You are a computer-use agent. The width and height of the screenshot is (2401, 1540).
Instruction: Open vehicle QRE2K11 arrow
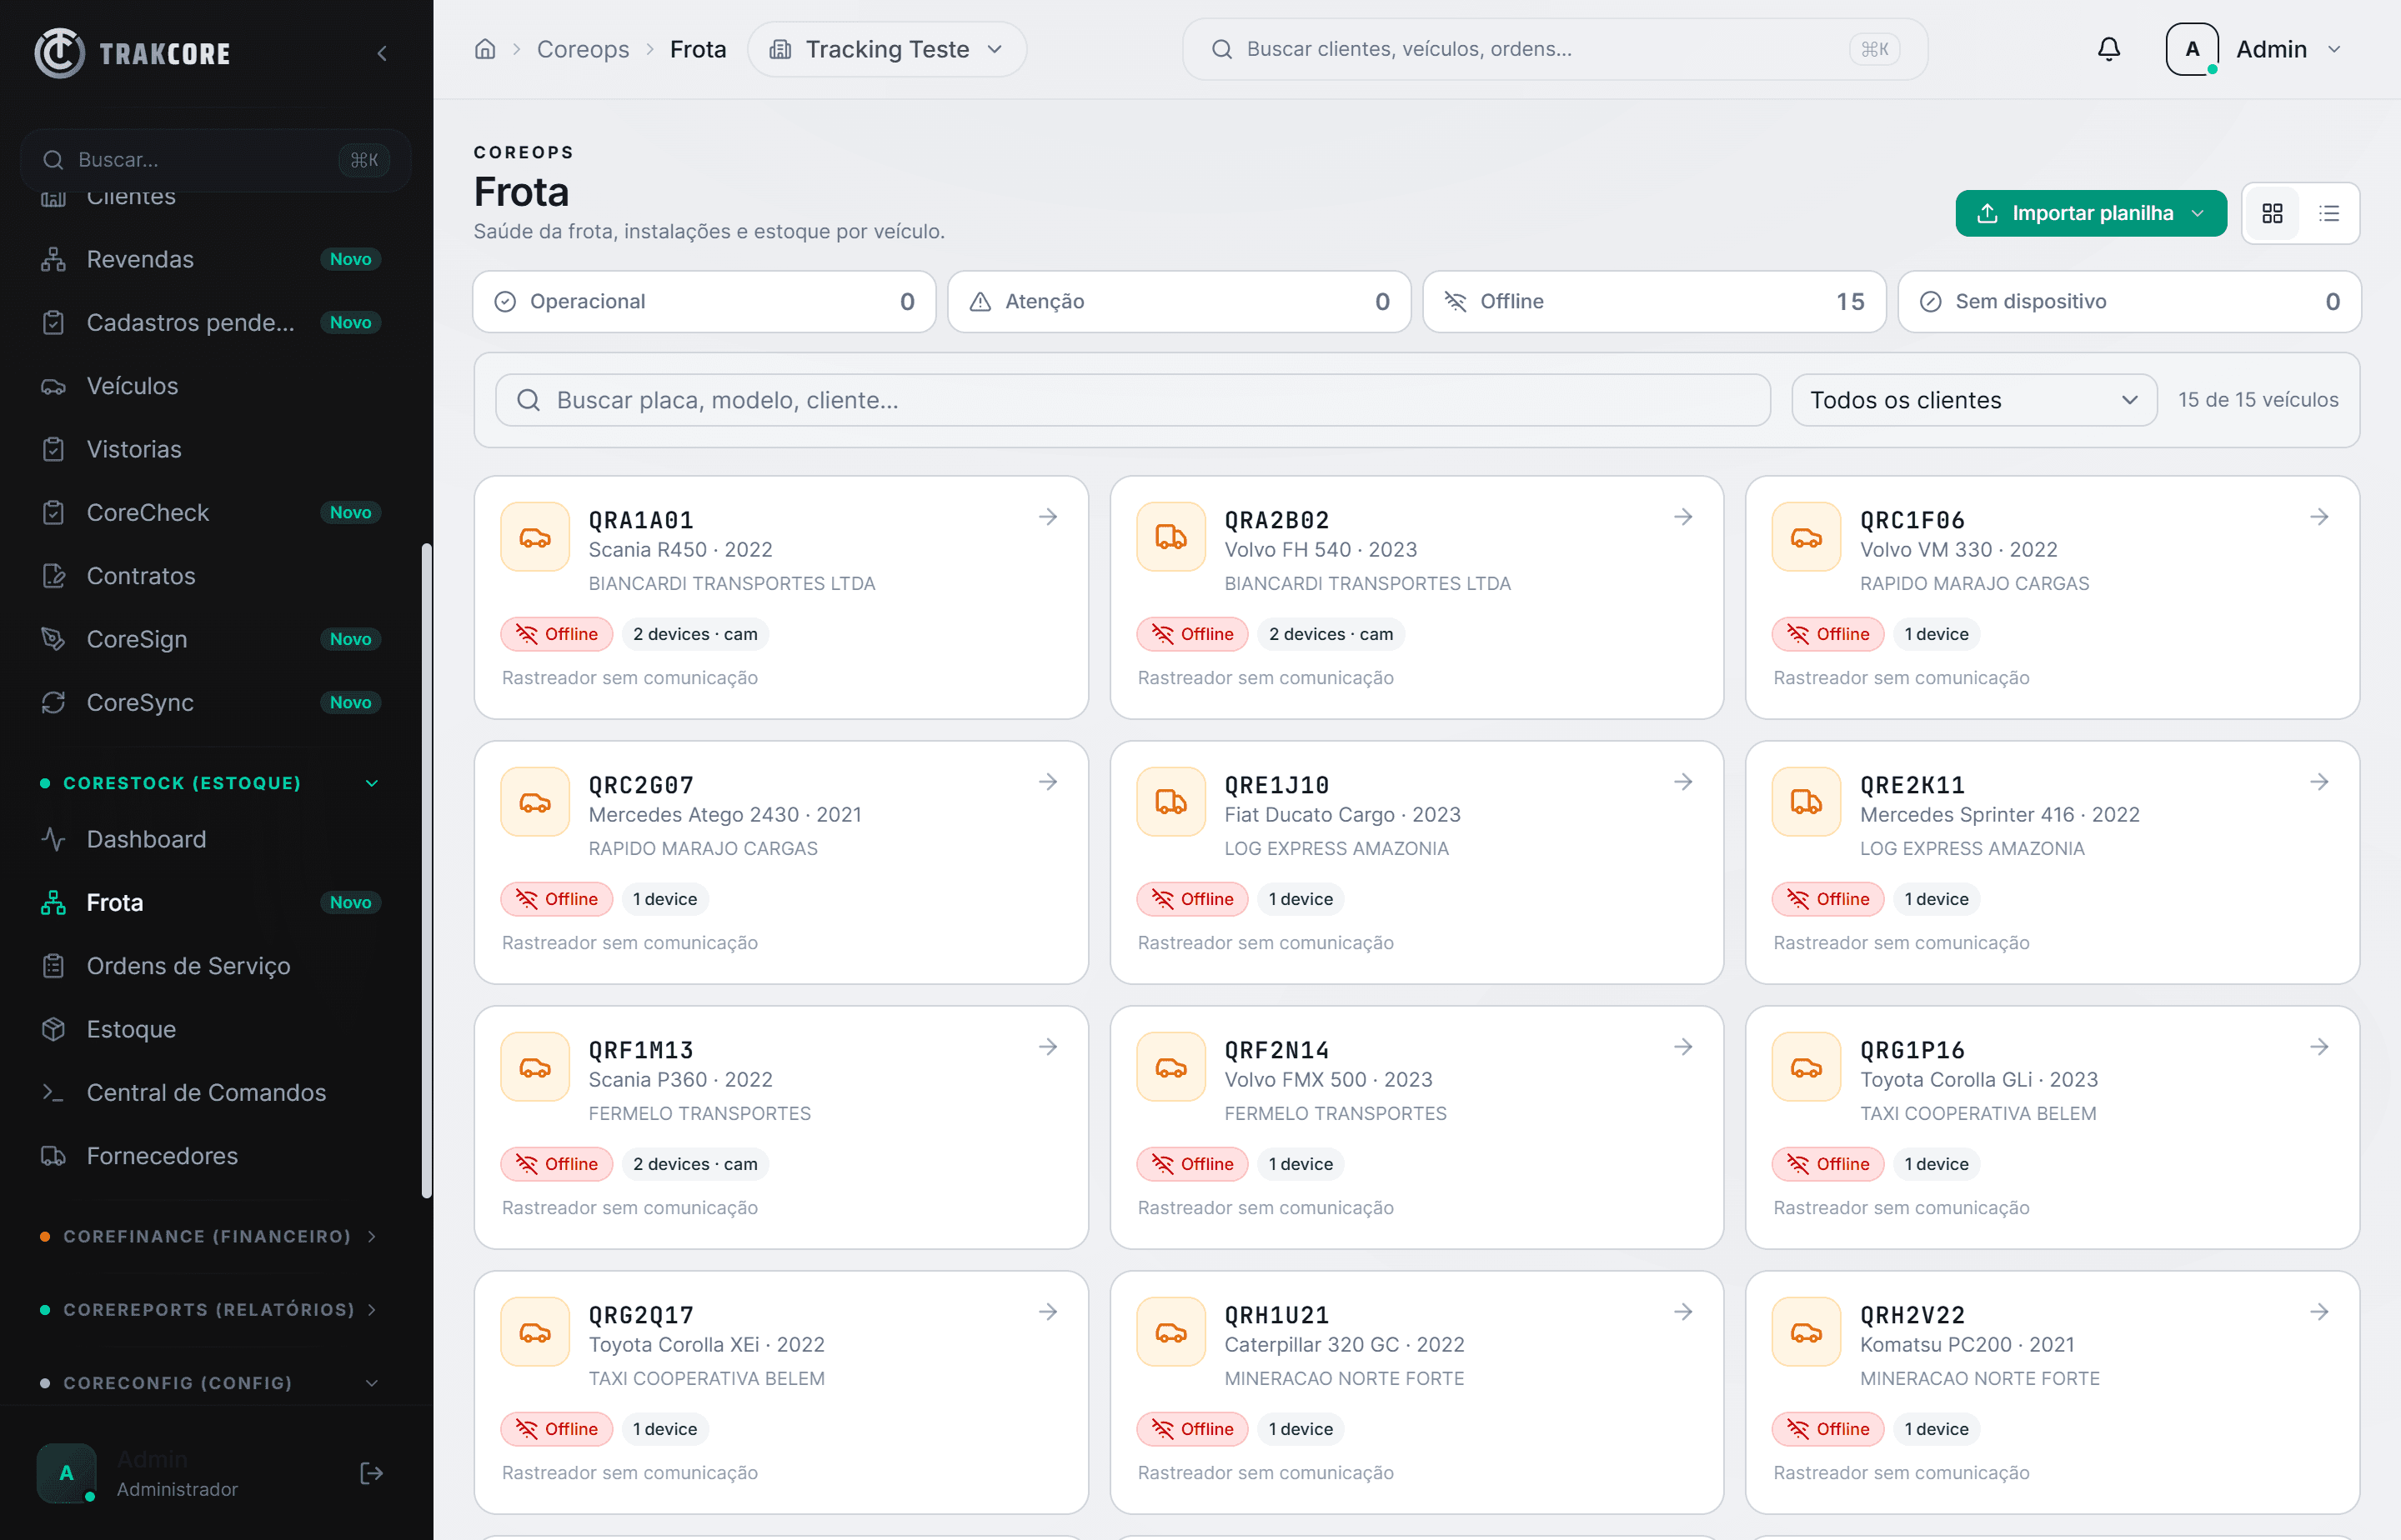tap(2319, 782)
